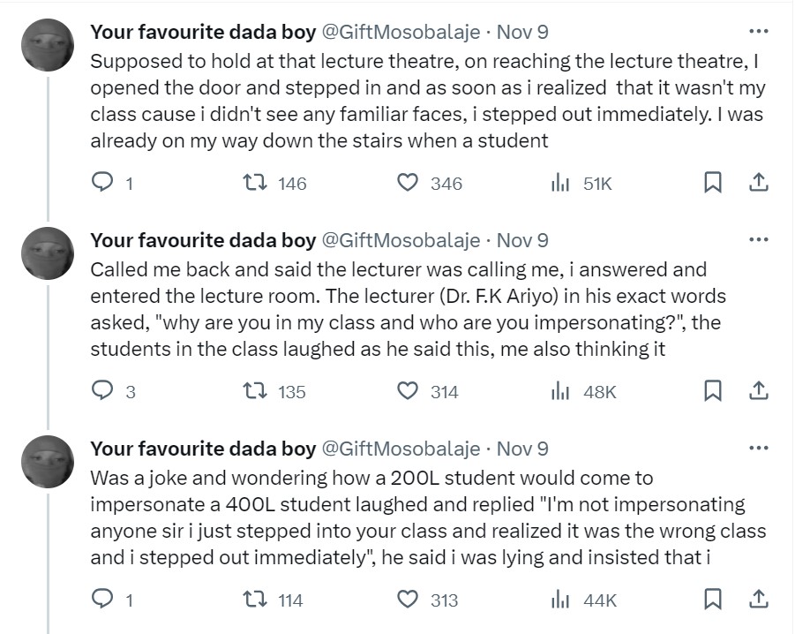Open more options on third tweet

tap(757, 449)
